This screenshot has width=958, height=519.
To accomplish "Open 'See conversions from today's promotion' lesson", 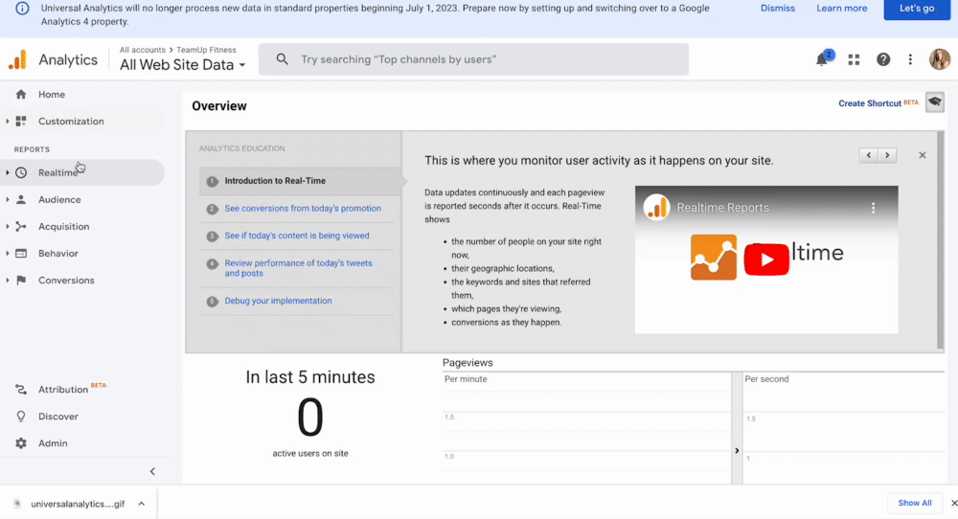I will (303, 209).
